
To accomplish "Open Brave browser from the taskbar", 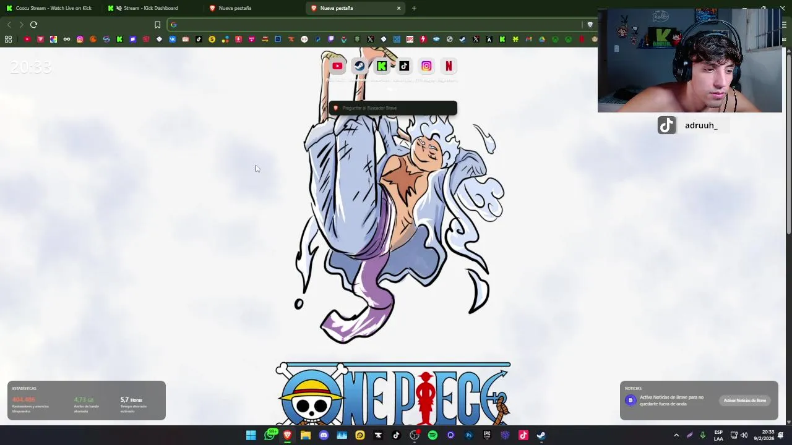I will pos(287,435).
